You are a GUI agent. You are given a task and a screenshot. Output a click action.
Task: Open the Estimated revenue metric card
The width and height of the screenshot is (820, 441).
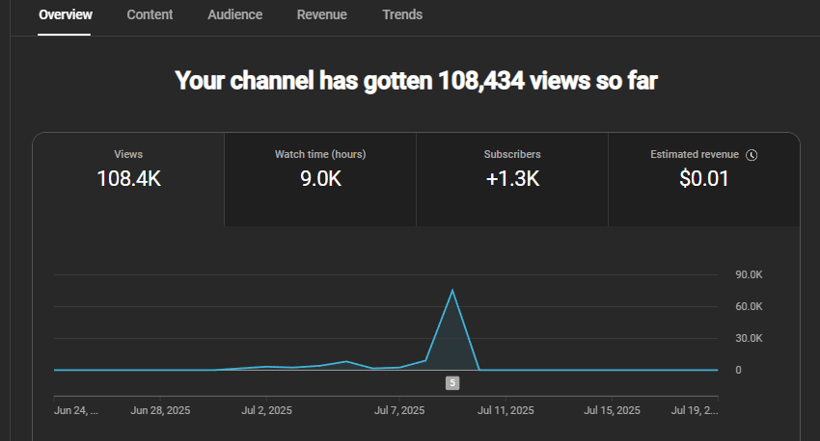coord(703,179)
